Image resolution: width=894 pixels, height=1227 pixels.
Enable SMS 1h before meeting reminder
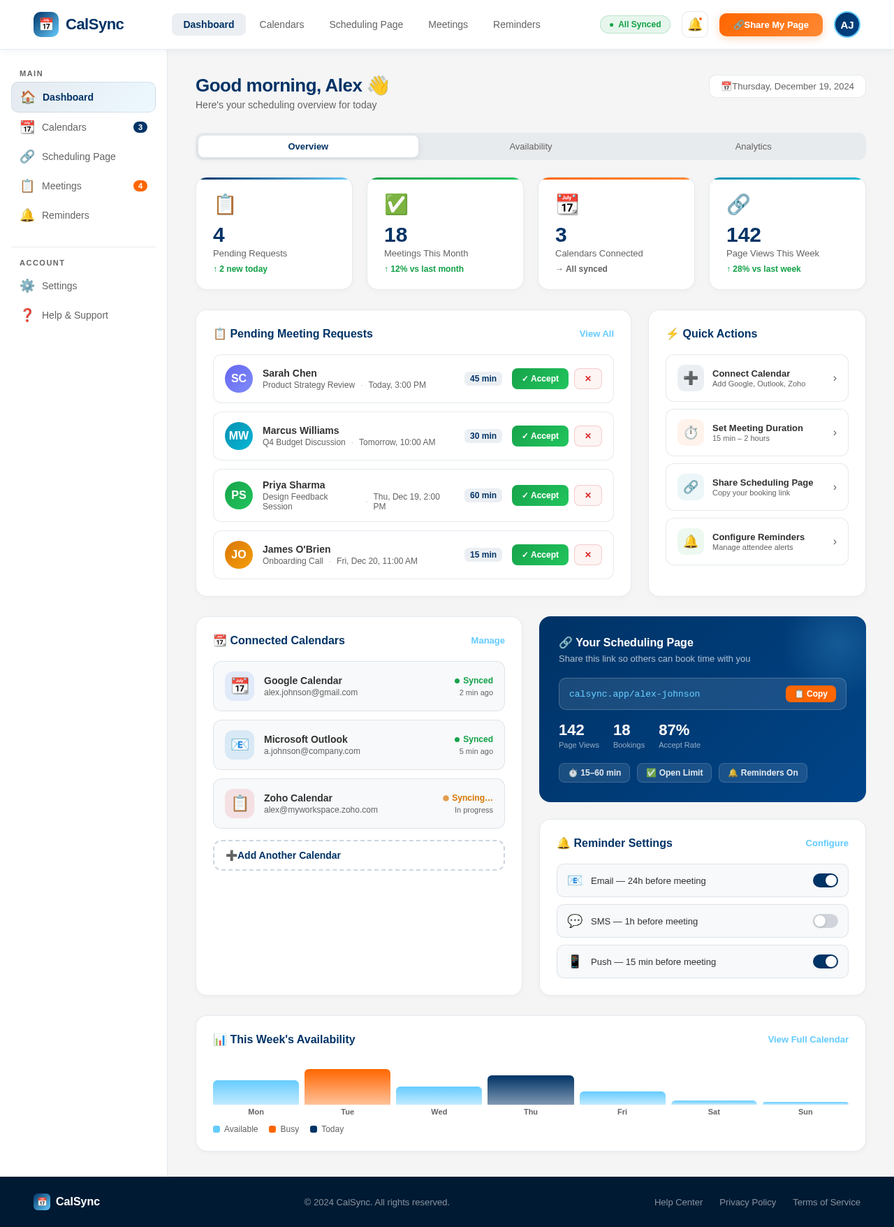(x=826, y=921)
